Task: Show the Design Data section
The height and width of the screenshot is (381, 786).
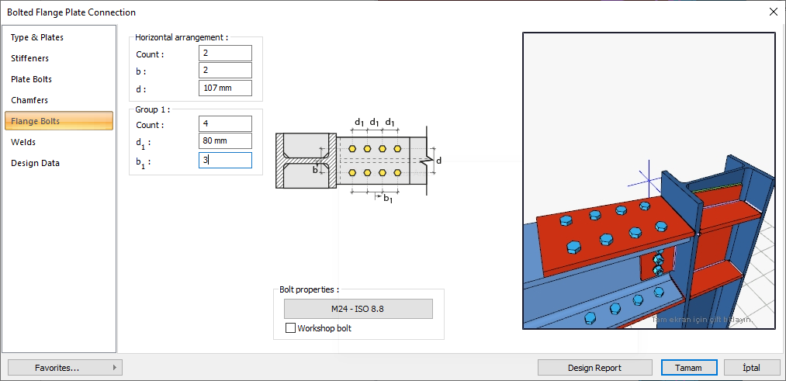Action: 35,163
